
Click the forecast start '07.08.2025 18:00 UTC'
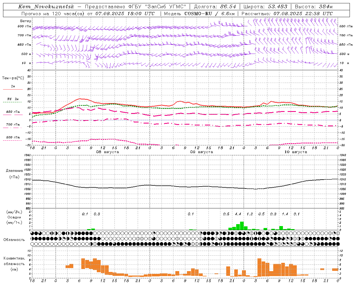(125, 13)
